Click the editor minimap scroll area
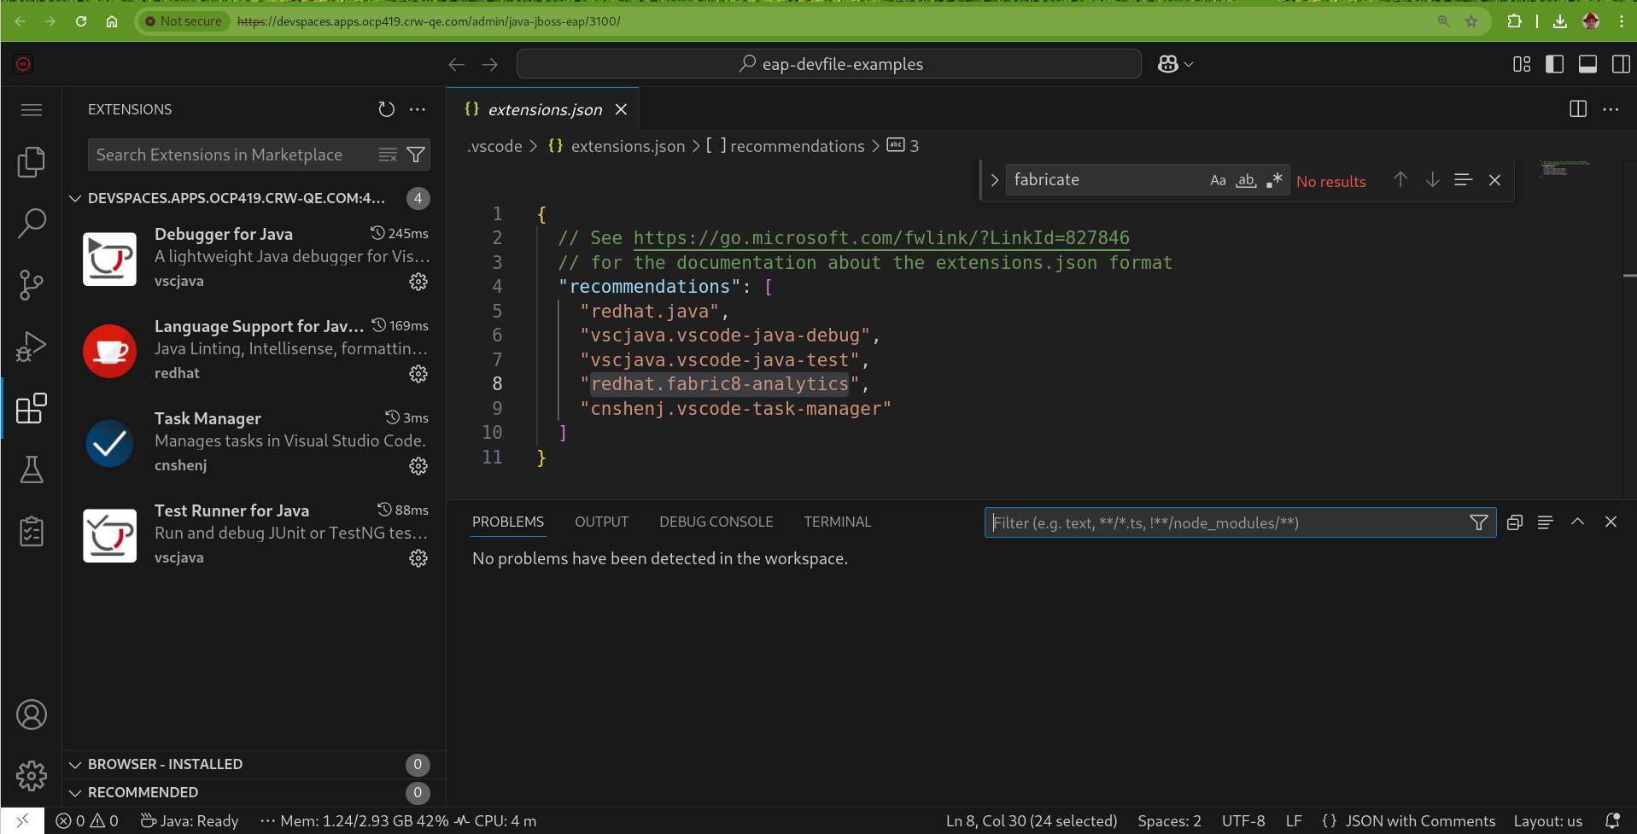The image size is (1637, 834). 1564,168
